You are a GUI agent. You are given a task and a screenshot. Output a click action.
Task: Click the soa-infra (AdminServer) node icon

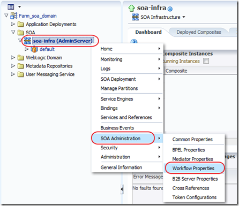[27, 41]
